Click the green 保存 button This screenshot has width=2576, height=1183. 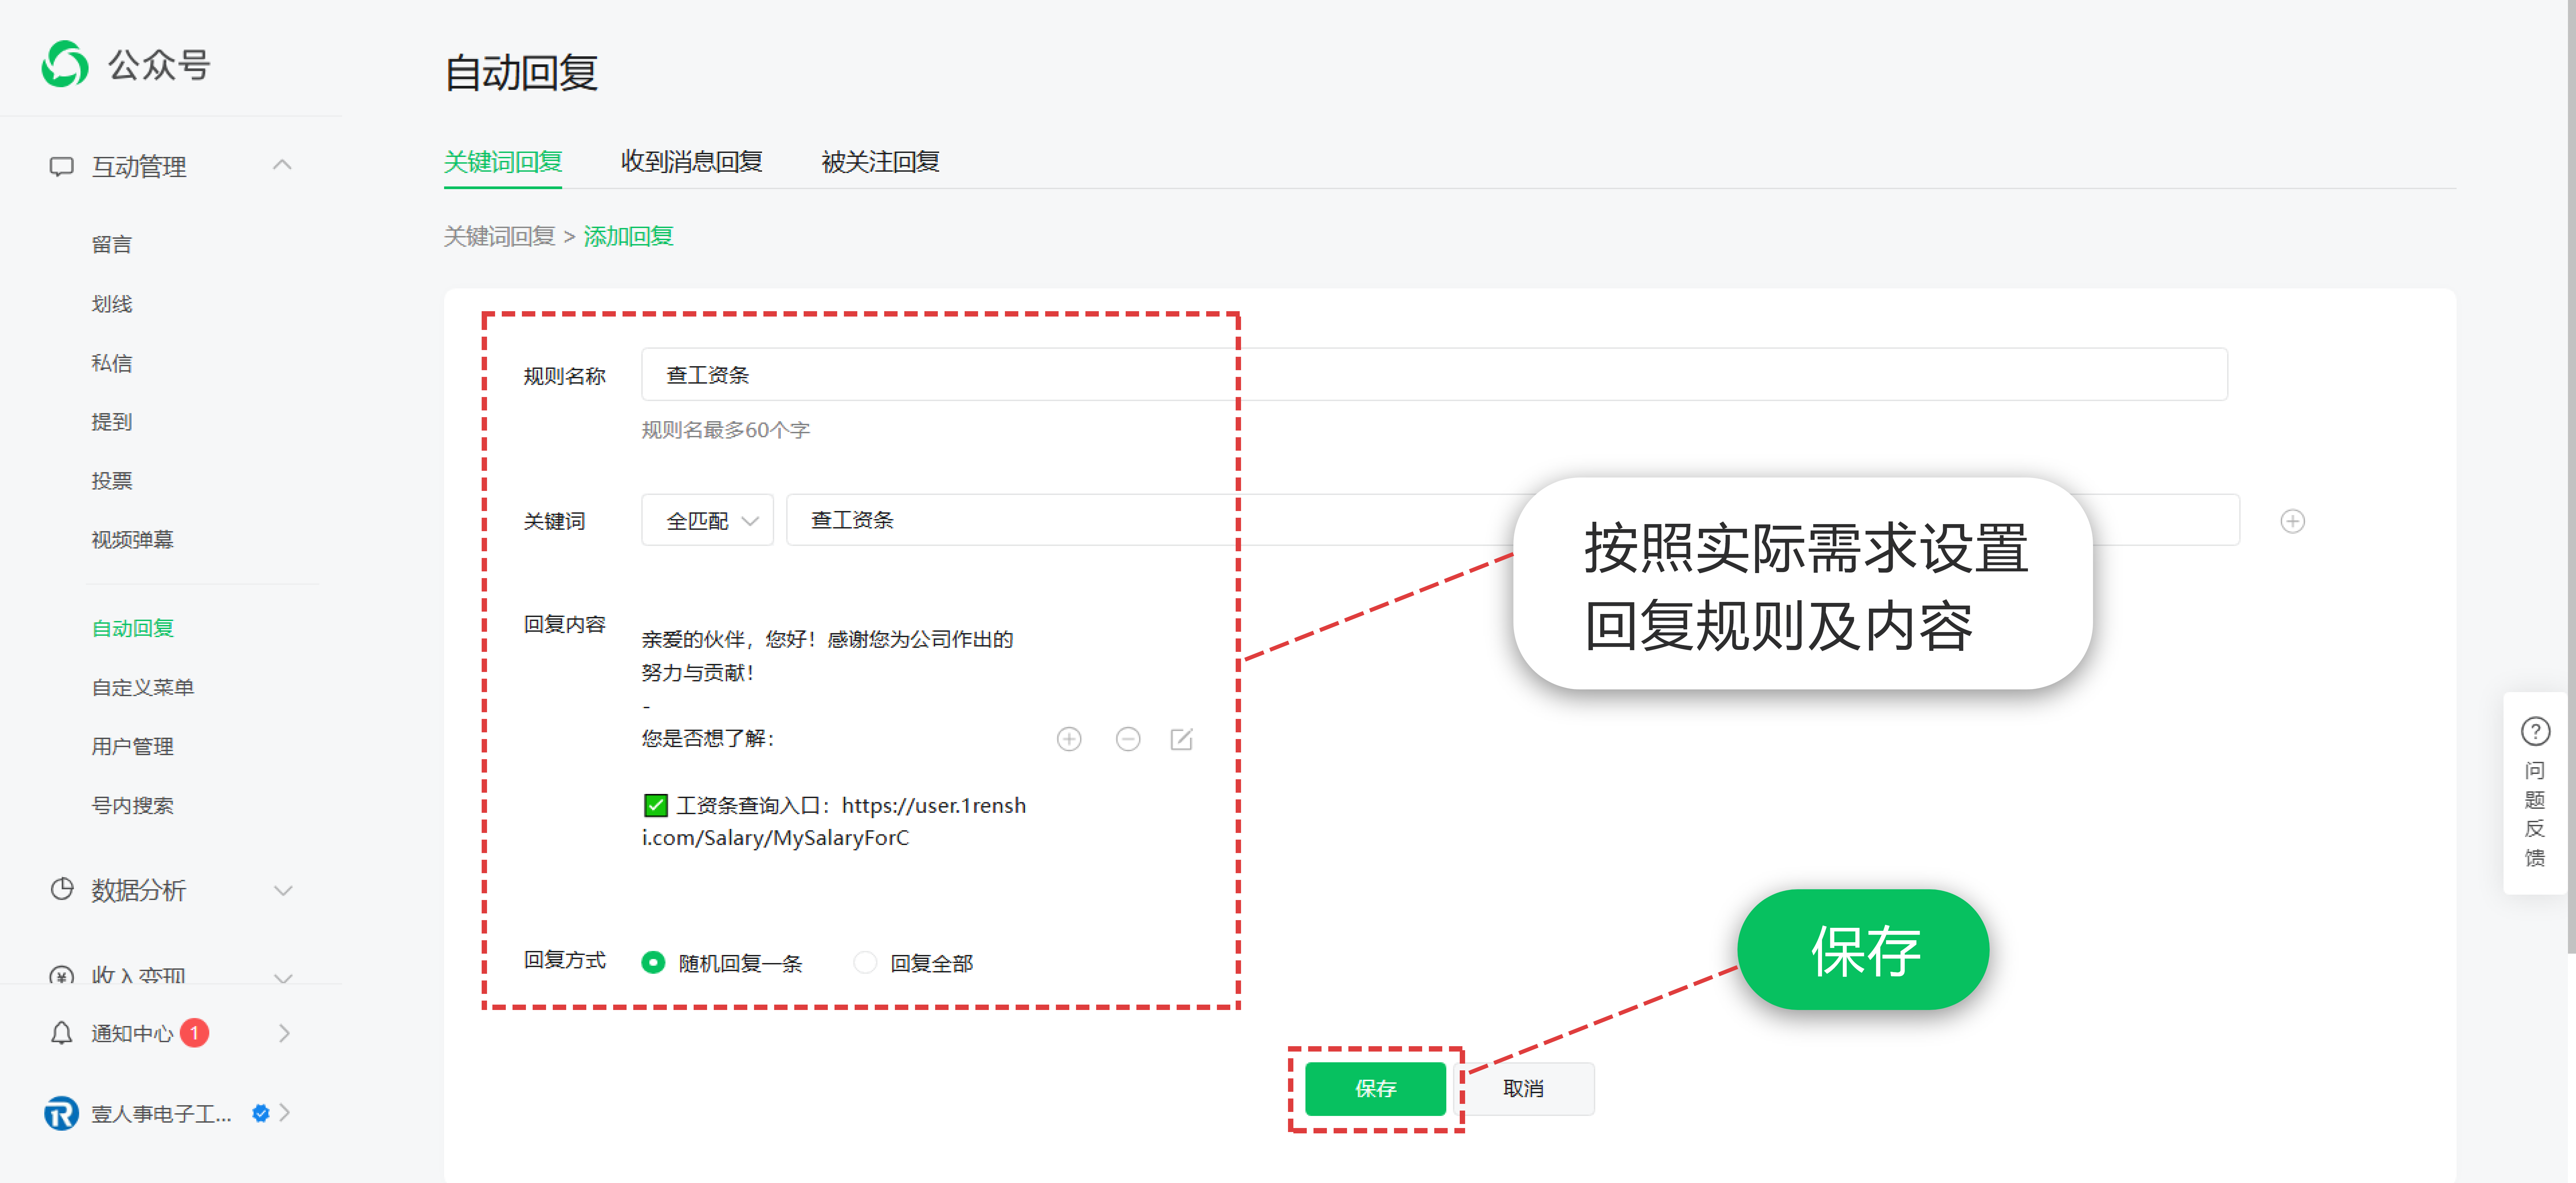pos(1375,1088)
